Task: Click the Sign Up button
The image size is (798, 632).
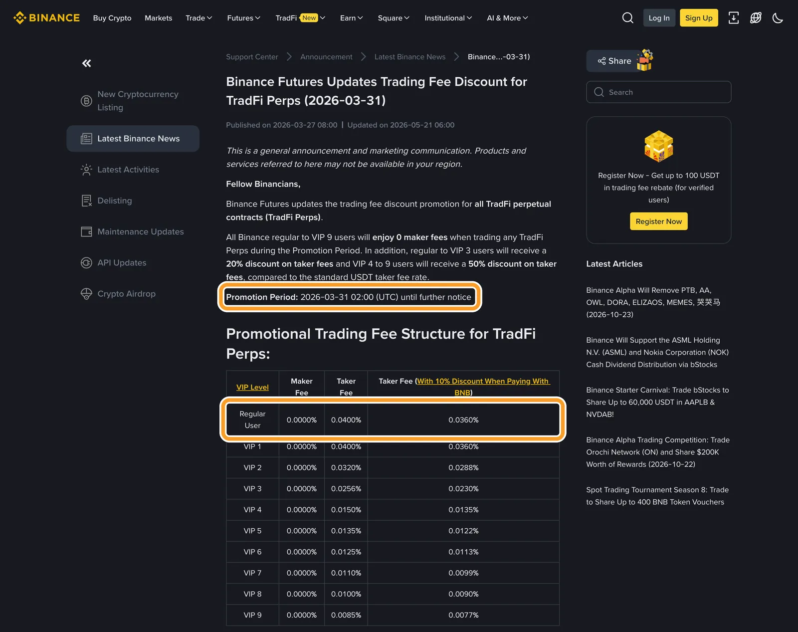Action: [x=699, y=18]
